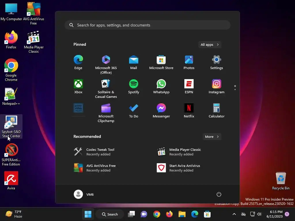Select Firefox desktop shortcut
This screenshot has width=295, height=221.
point(11,40)
